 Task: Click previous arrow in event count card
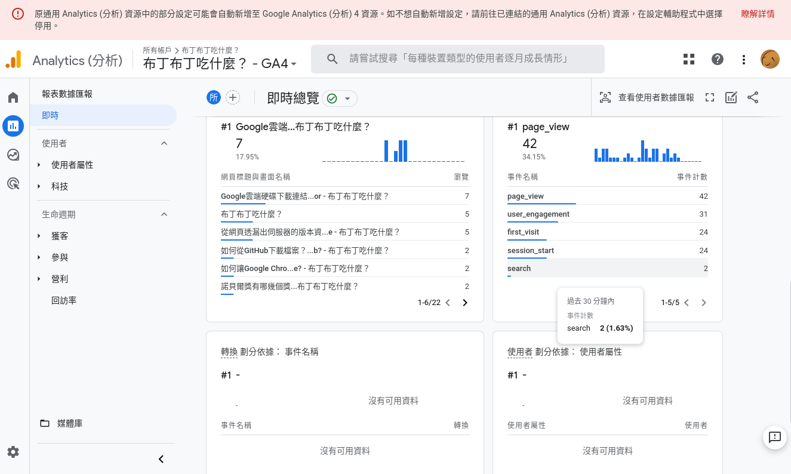point(687,303)
